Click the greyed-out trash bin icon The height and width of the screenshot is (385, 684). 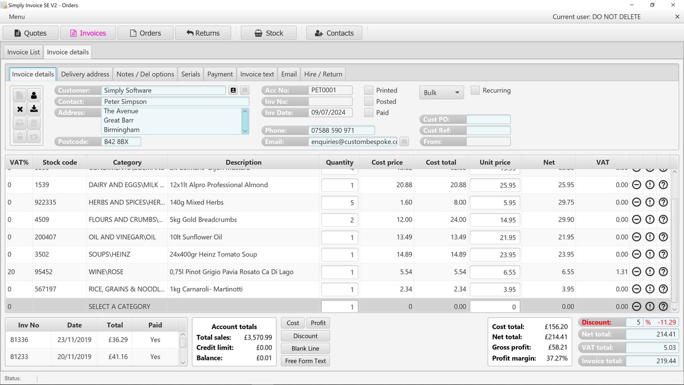pyautogui.click(x=34, y=123)
